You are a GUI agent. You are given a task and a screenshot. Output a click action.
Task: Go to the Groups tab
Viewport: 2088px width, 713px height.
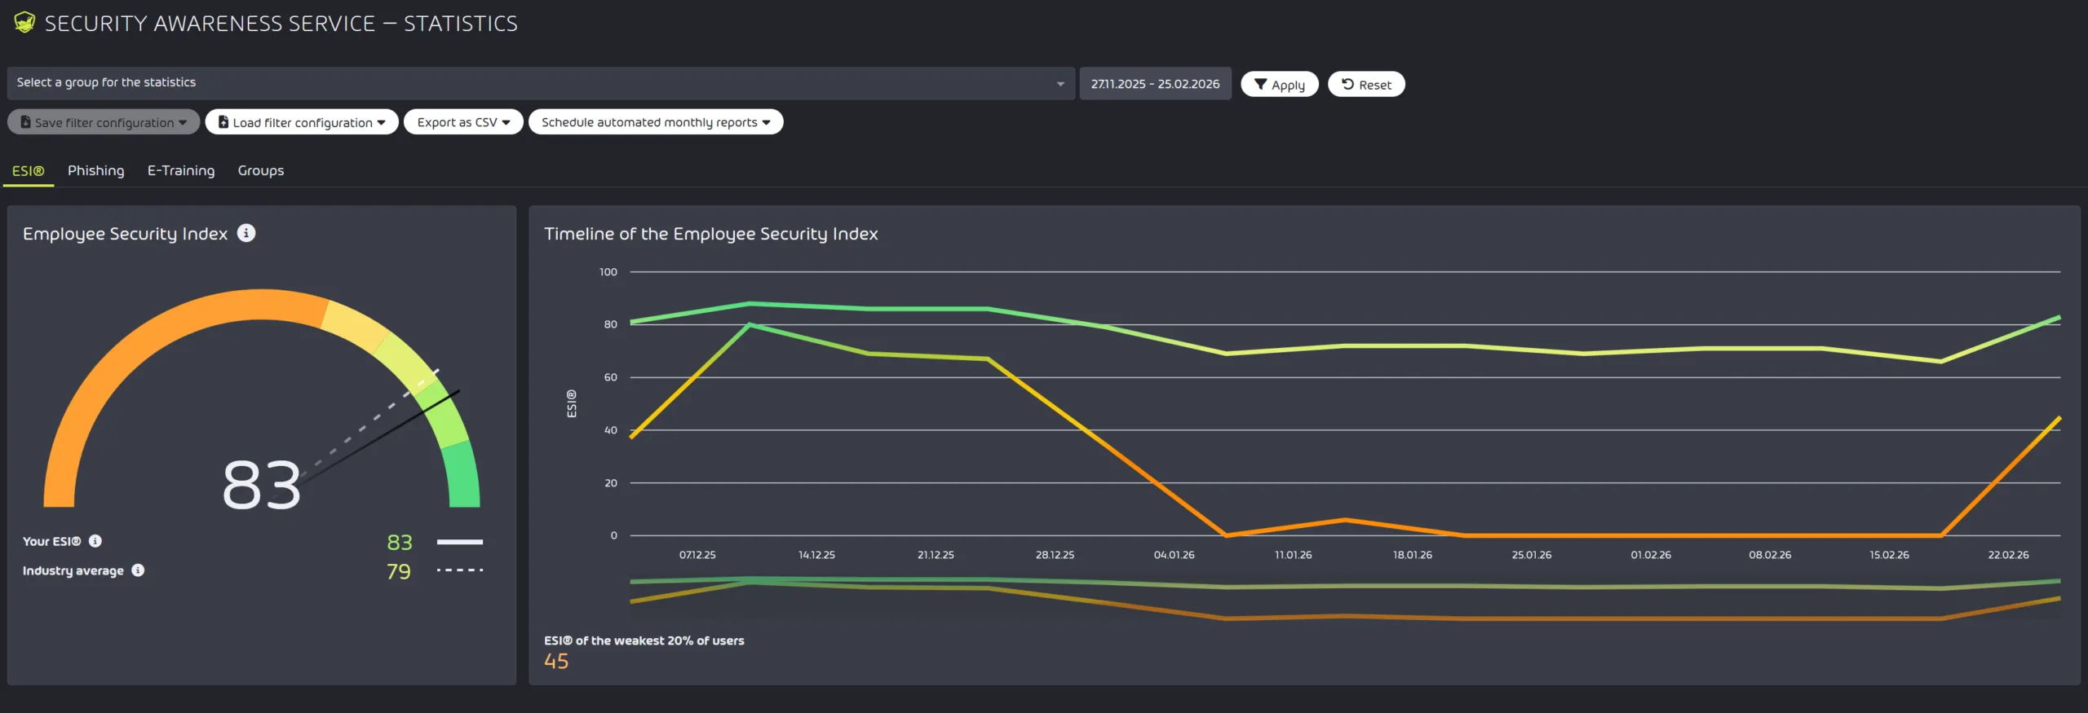[x=261, y=170]
